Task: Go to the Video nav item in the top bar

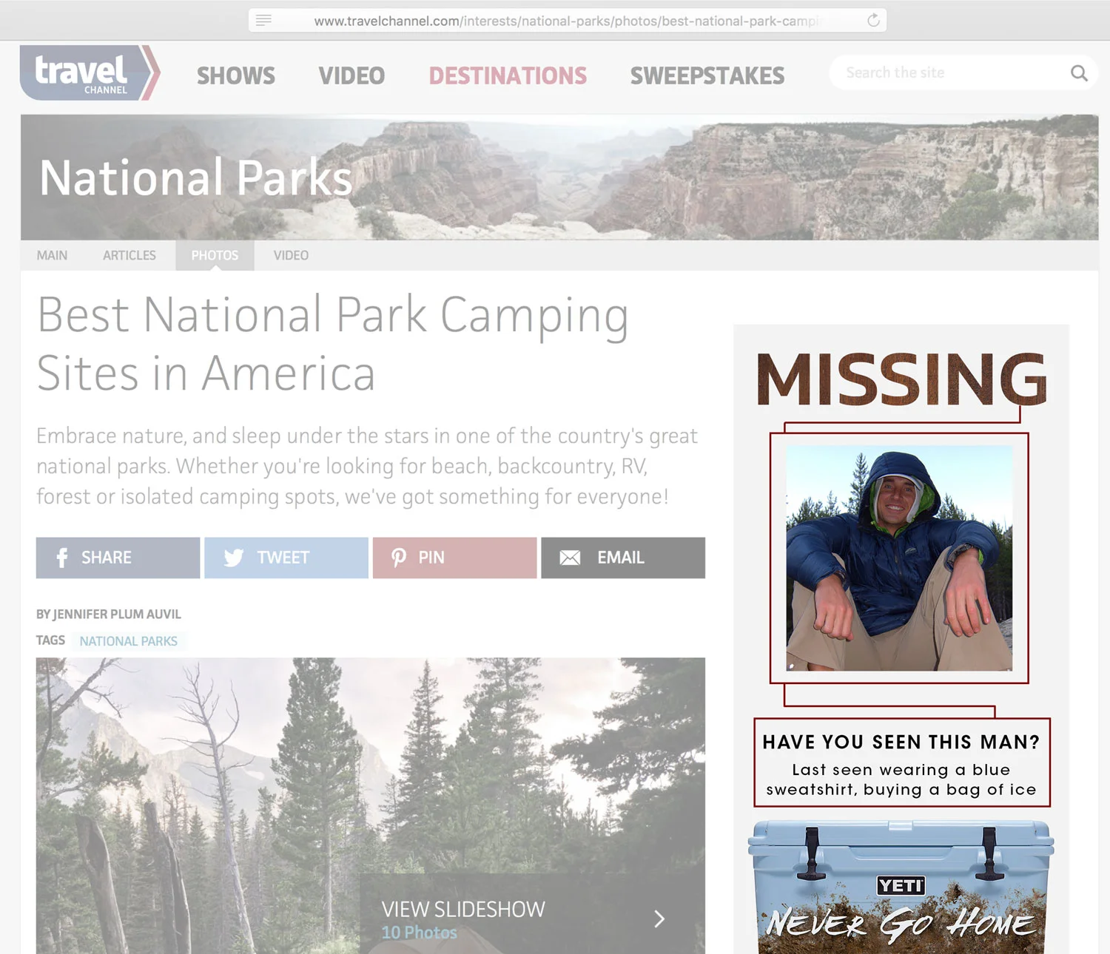Action: coord(351,75)
